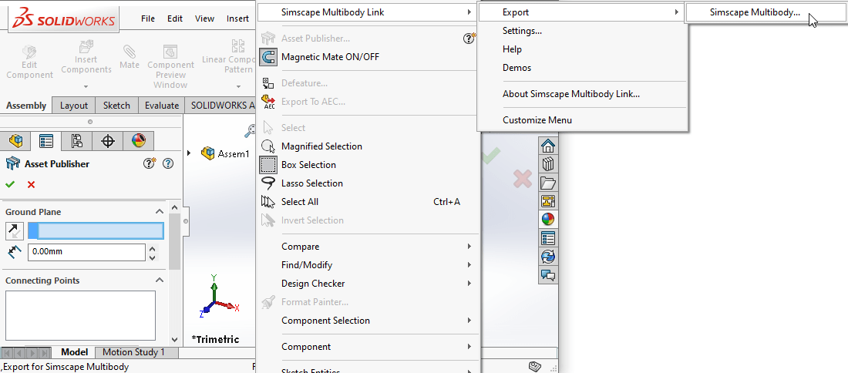The width and height of the screenshot is (848, 373).
Task: Click Customize Menu in the Simscape Multibody Link submenu
Action: click(x=537, y=120)
